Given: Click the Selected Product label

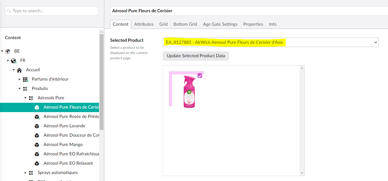Looking at the screenshot, I should point(127,40).
